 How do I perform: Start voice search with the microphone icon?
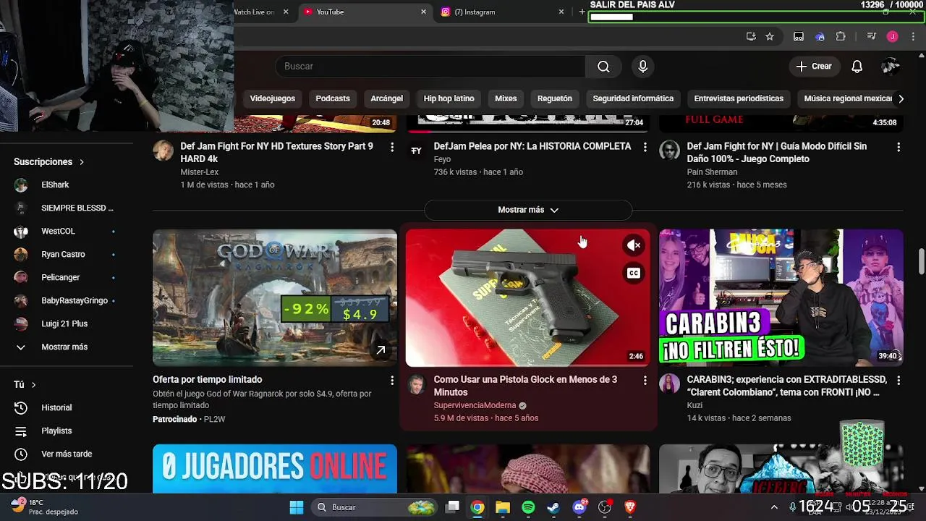coord(642,67)
